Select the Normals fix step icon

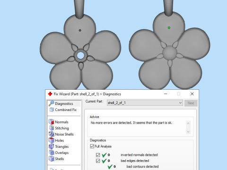52,122
